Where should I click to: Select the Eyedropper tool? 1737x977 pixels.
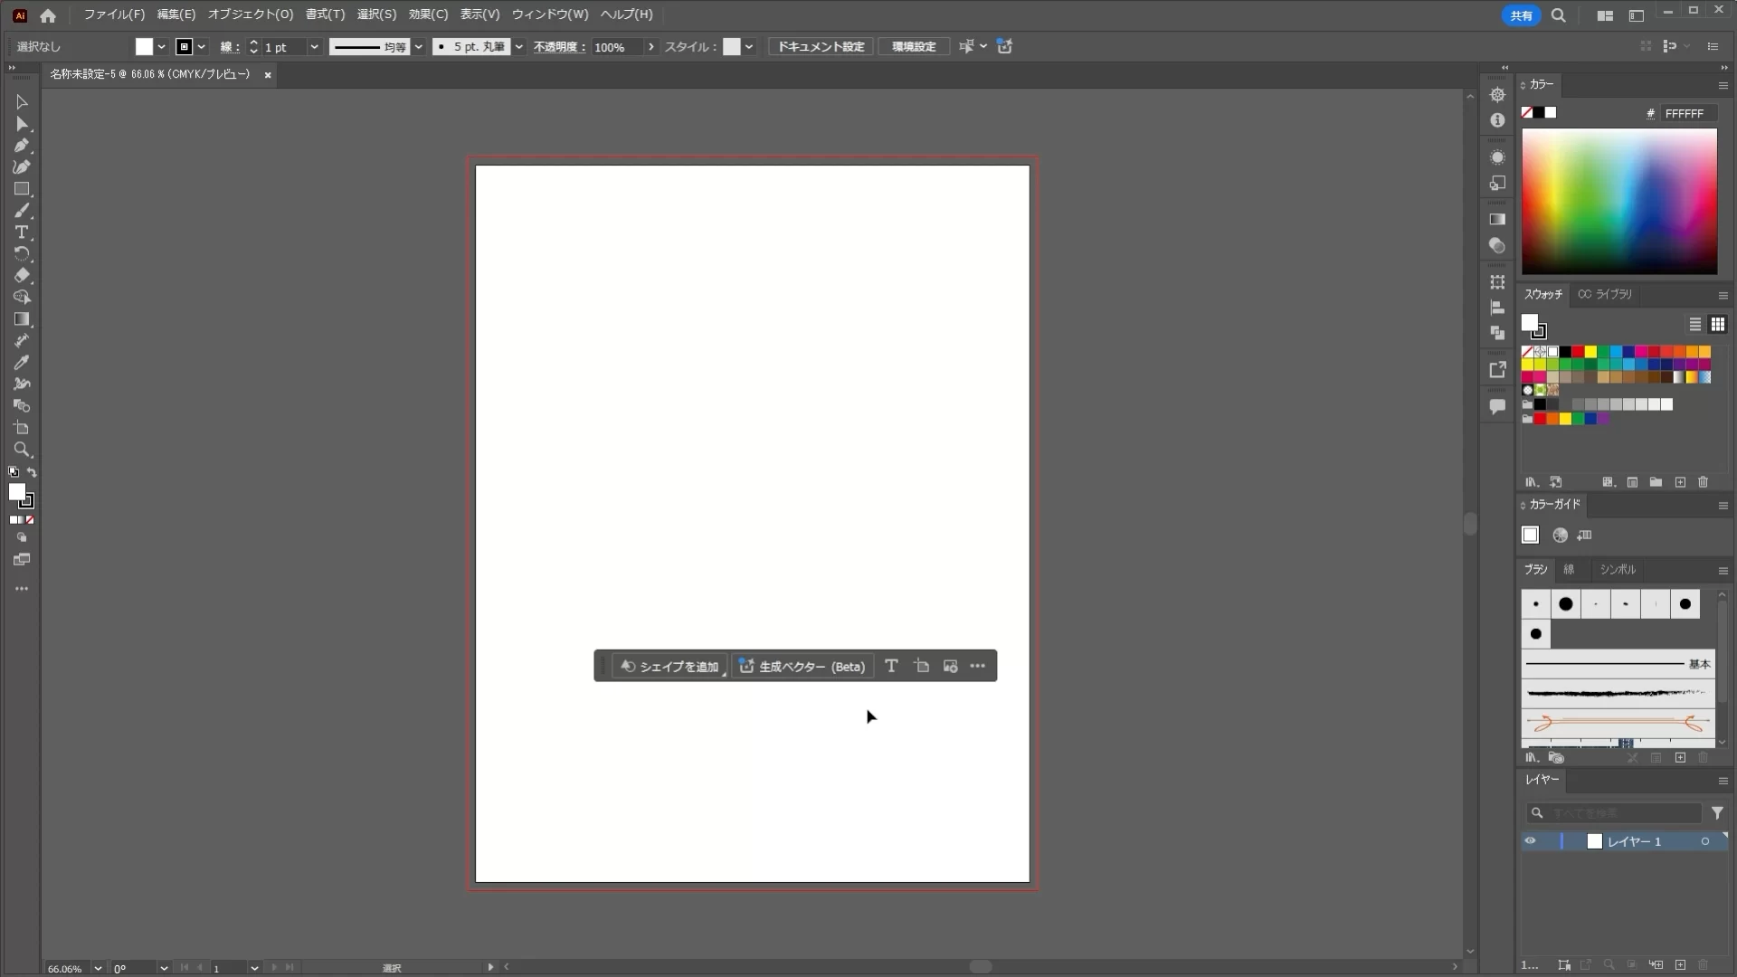pyautogui.click(x=22, y=363)
